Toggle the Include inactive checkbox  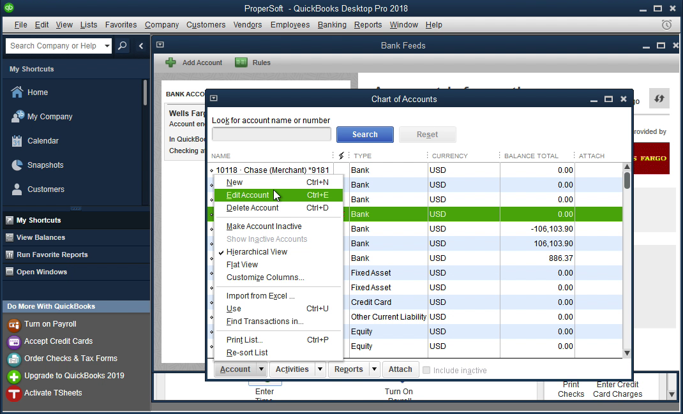[426, 370]
